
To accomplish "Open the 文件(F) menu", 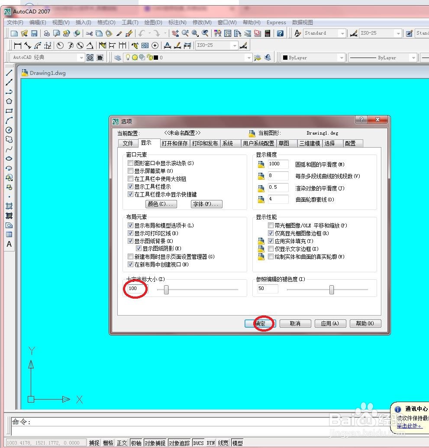I will [x=15, y=22].
